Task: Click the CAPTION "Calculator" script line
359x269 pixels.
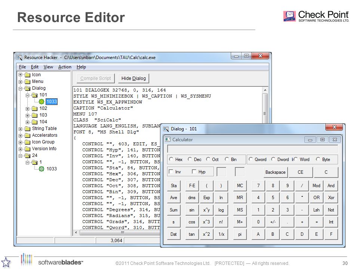Action: 103,108
